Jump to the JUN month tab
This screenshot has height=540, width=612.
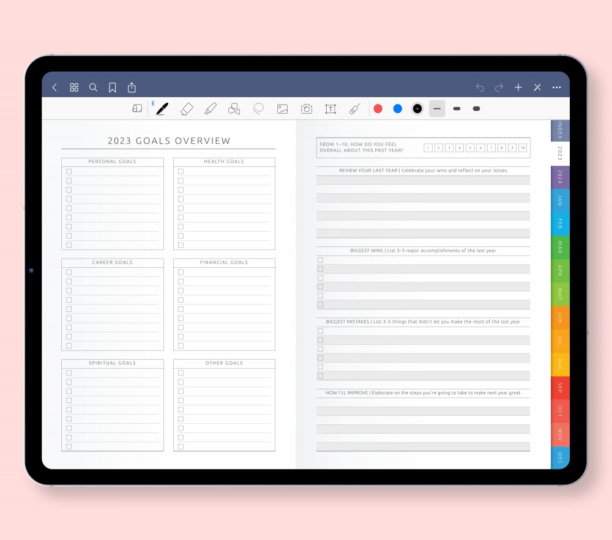[x=560, y=317]
